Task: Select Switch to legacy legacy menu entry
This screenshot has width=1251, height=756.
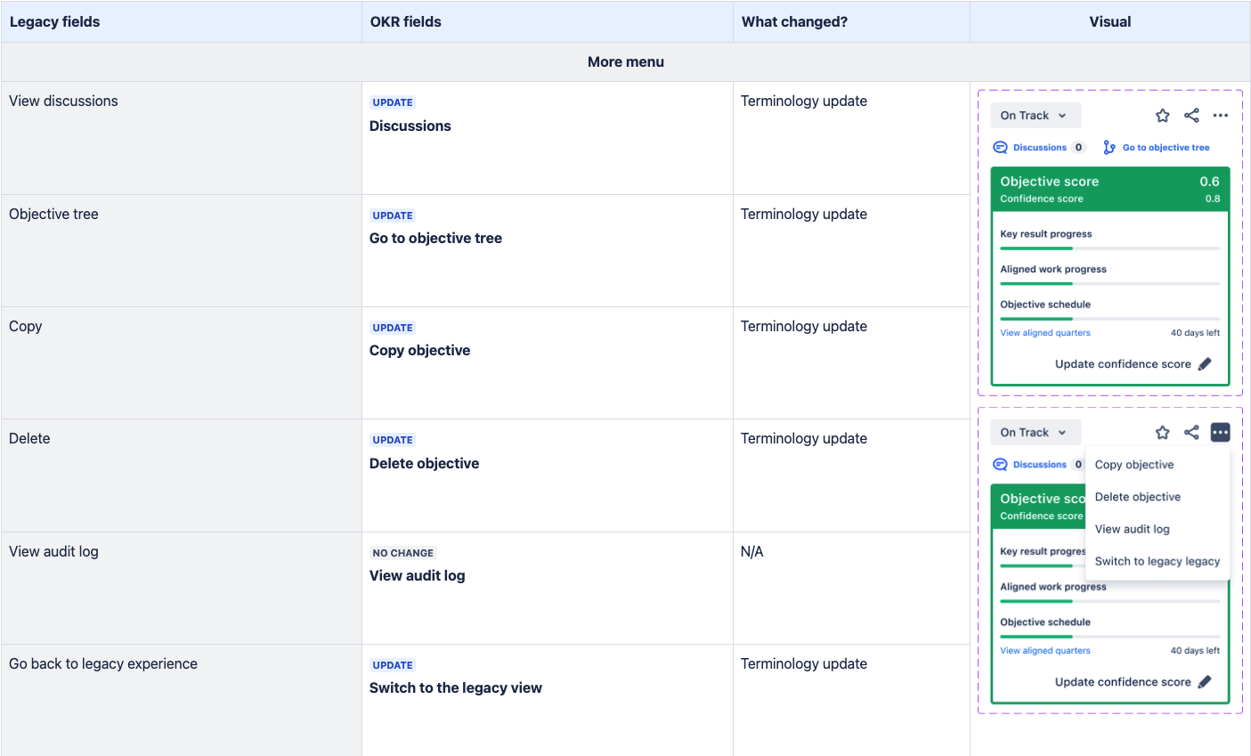Action: click(1158, 561)
